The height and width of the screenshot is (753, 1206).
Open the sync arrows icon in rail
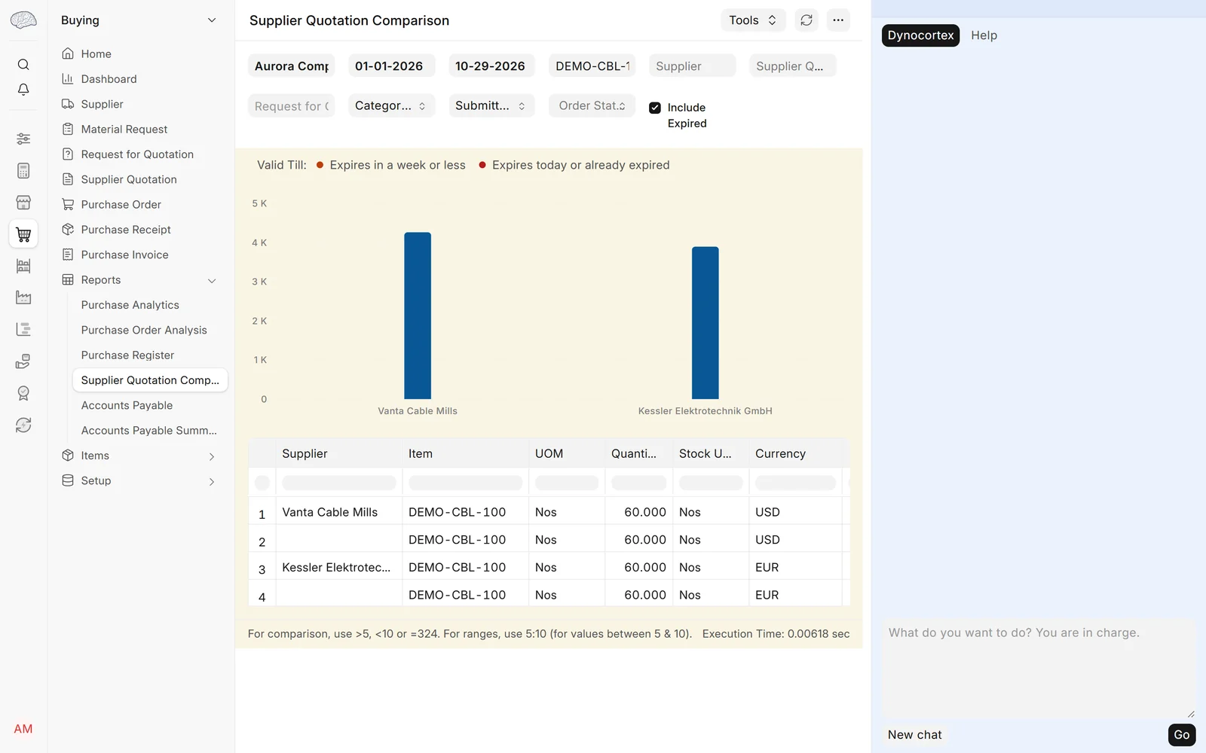coord(23,425)
